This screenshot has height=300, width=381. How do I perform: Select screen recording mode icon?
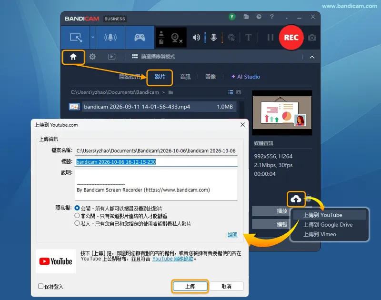click(x=76, y=38)
